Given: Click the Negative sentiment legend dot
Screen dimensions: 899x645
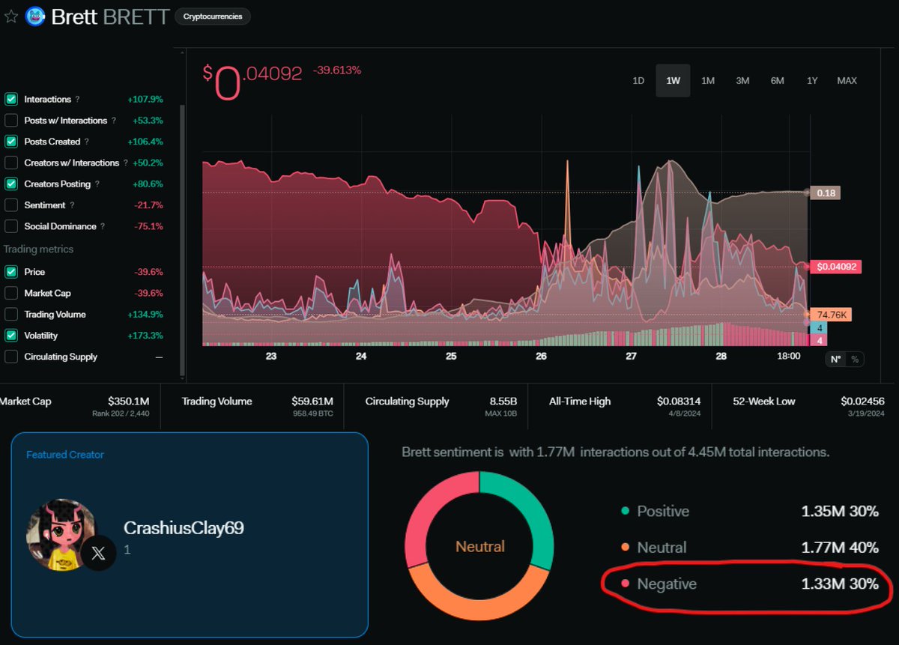Looking at the screenshot, I should point(626,584).
